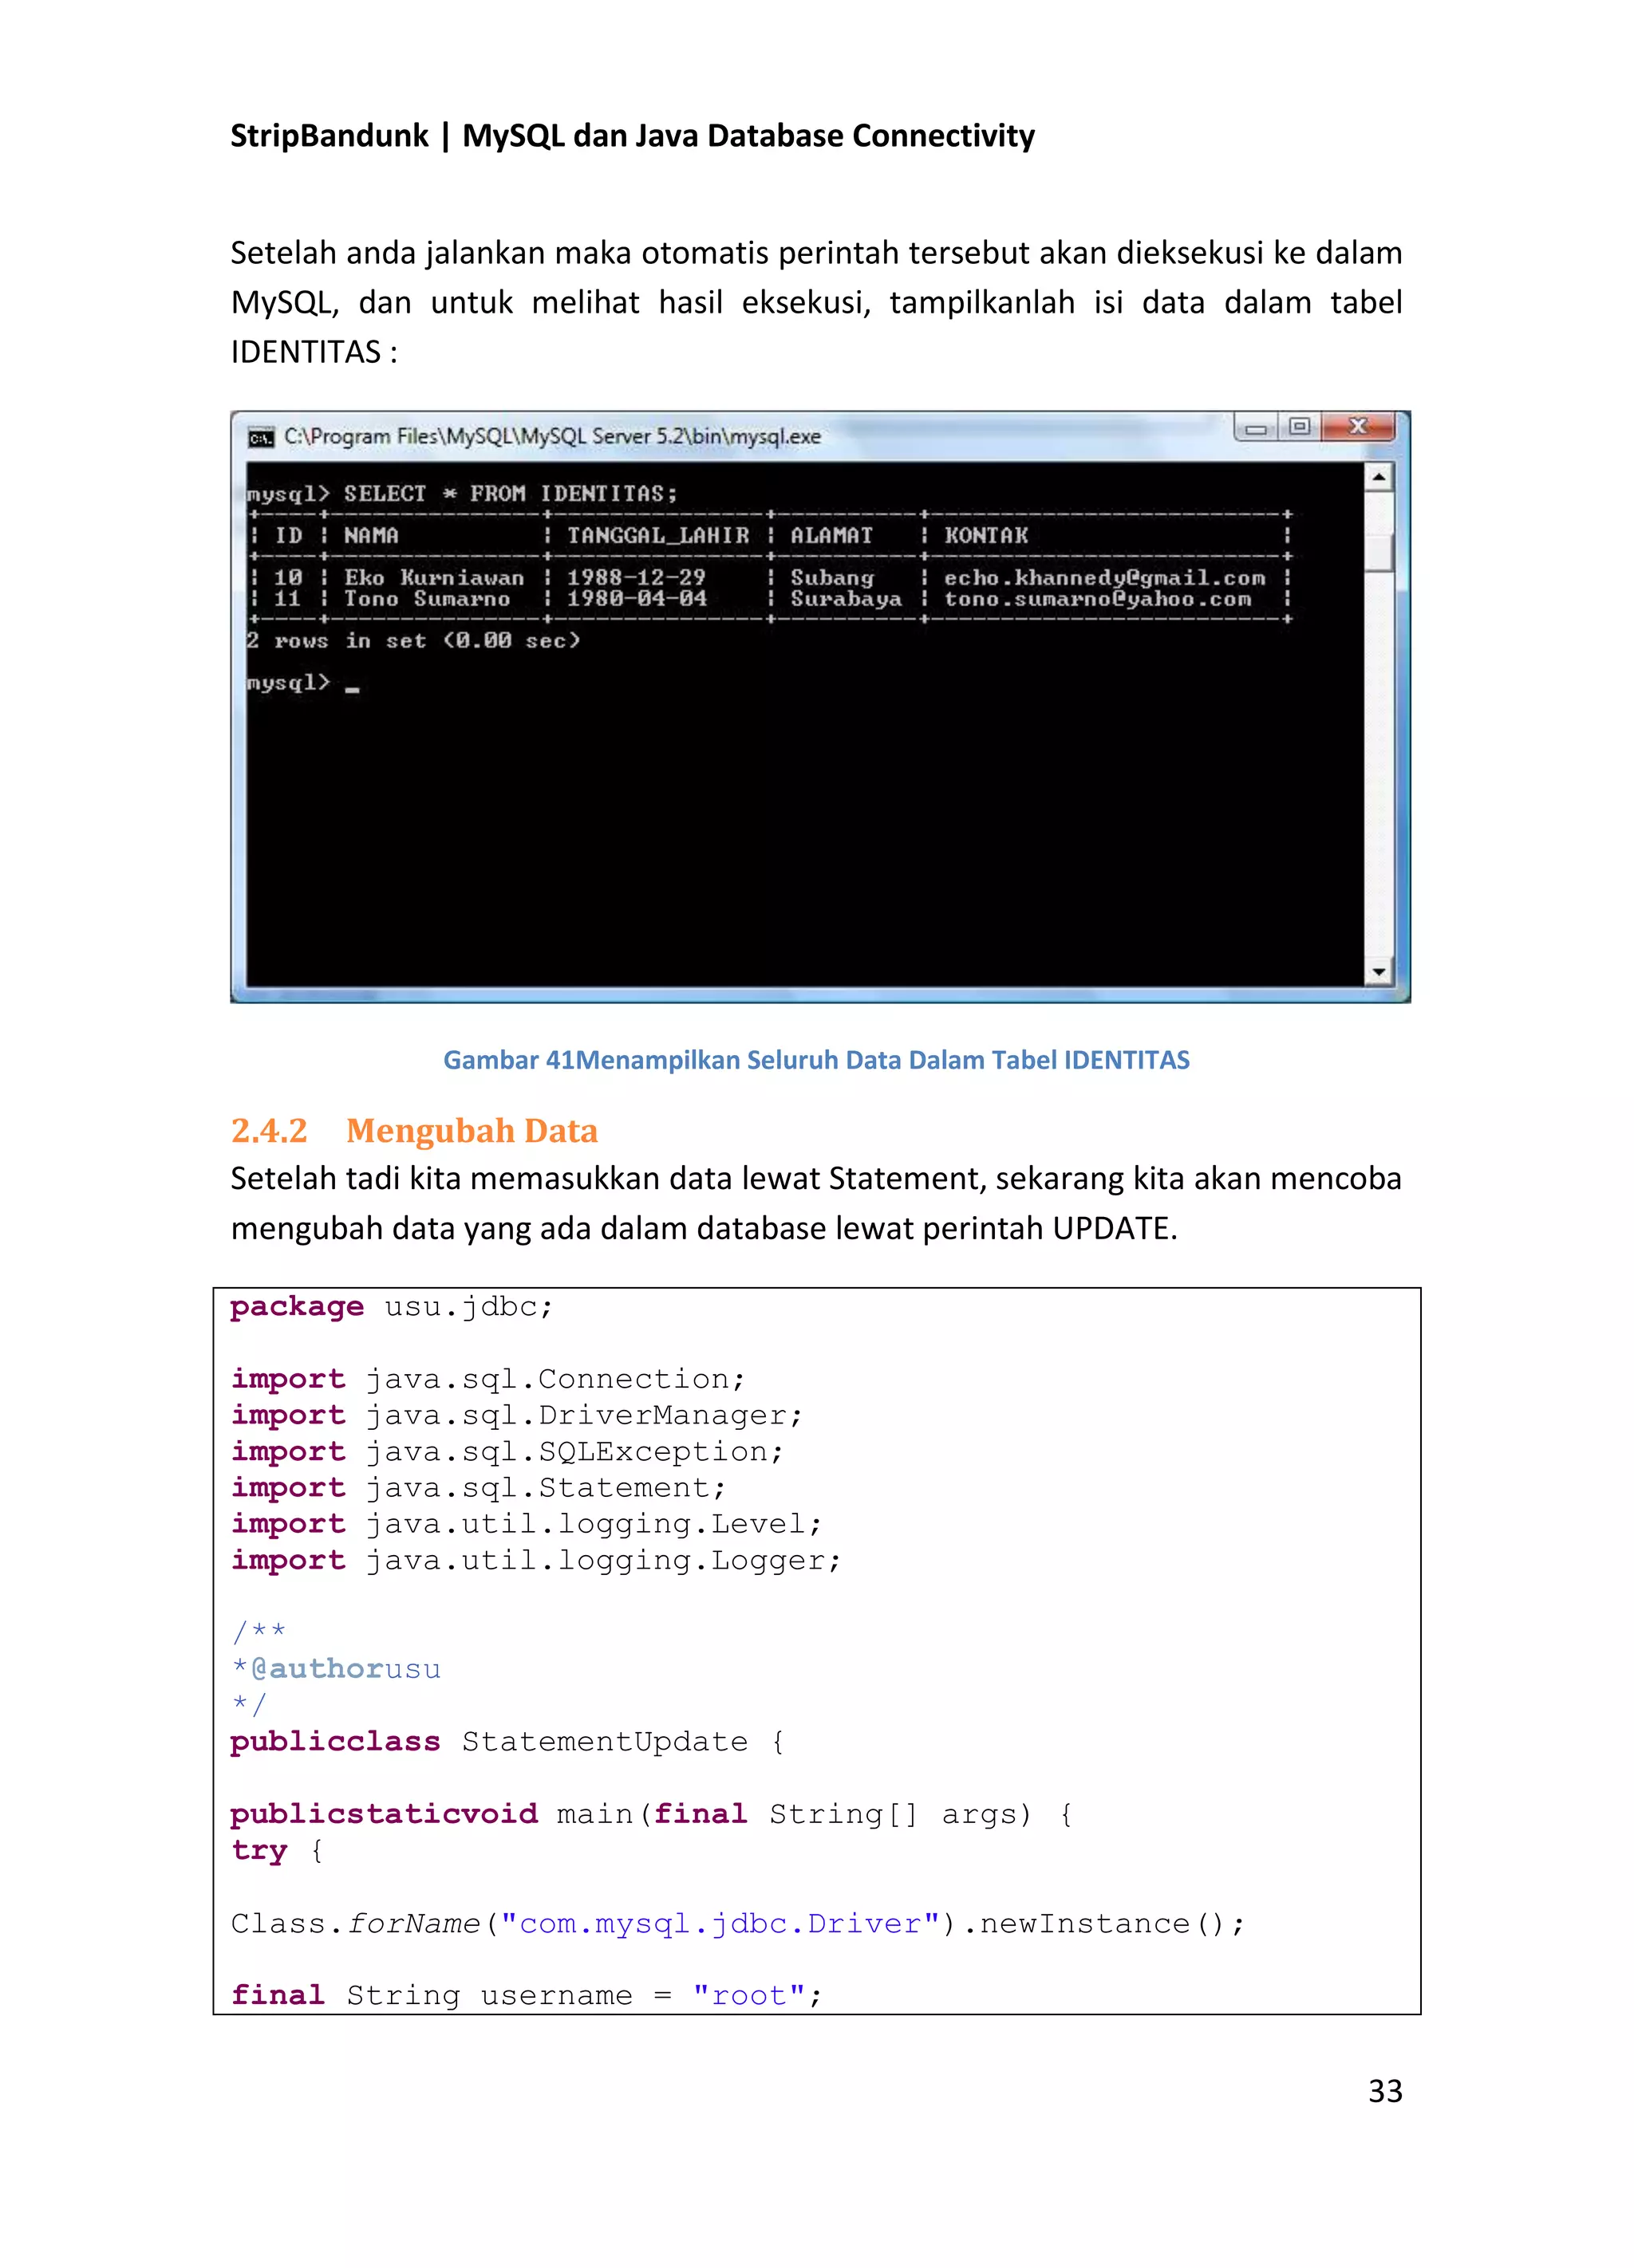Click the NAMA column header
The width and height of the screenshot is (1634, 2268).
pos(371,535)
